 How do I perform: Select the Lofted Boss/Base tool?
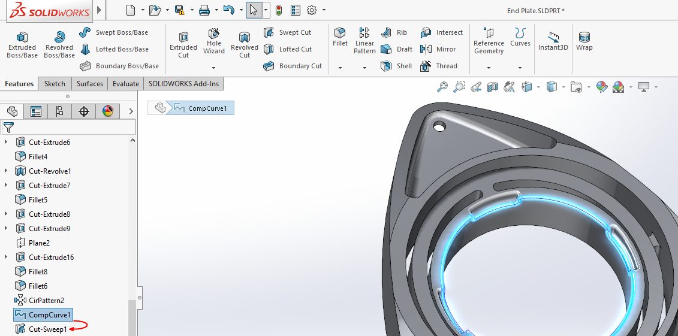click(x=114, y=49)
